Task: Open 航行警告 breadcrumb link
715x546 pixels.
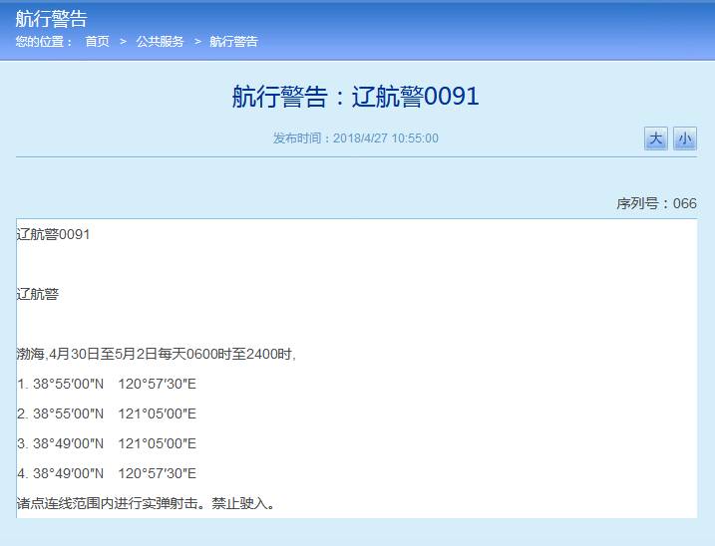Action: (234, 42)
